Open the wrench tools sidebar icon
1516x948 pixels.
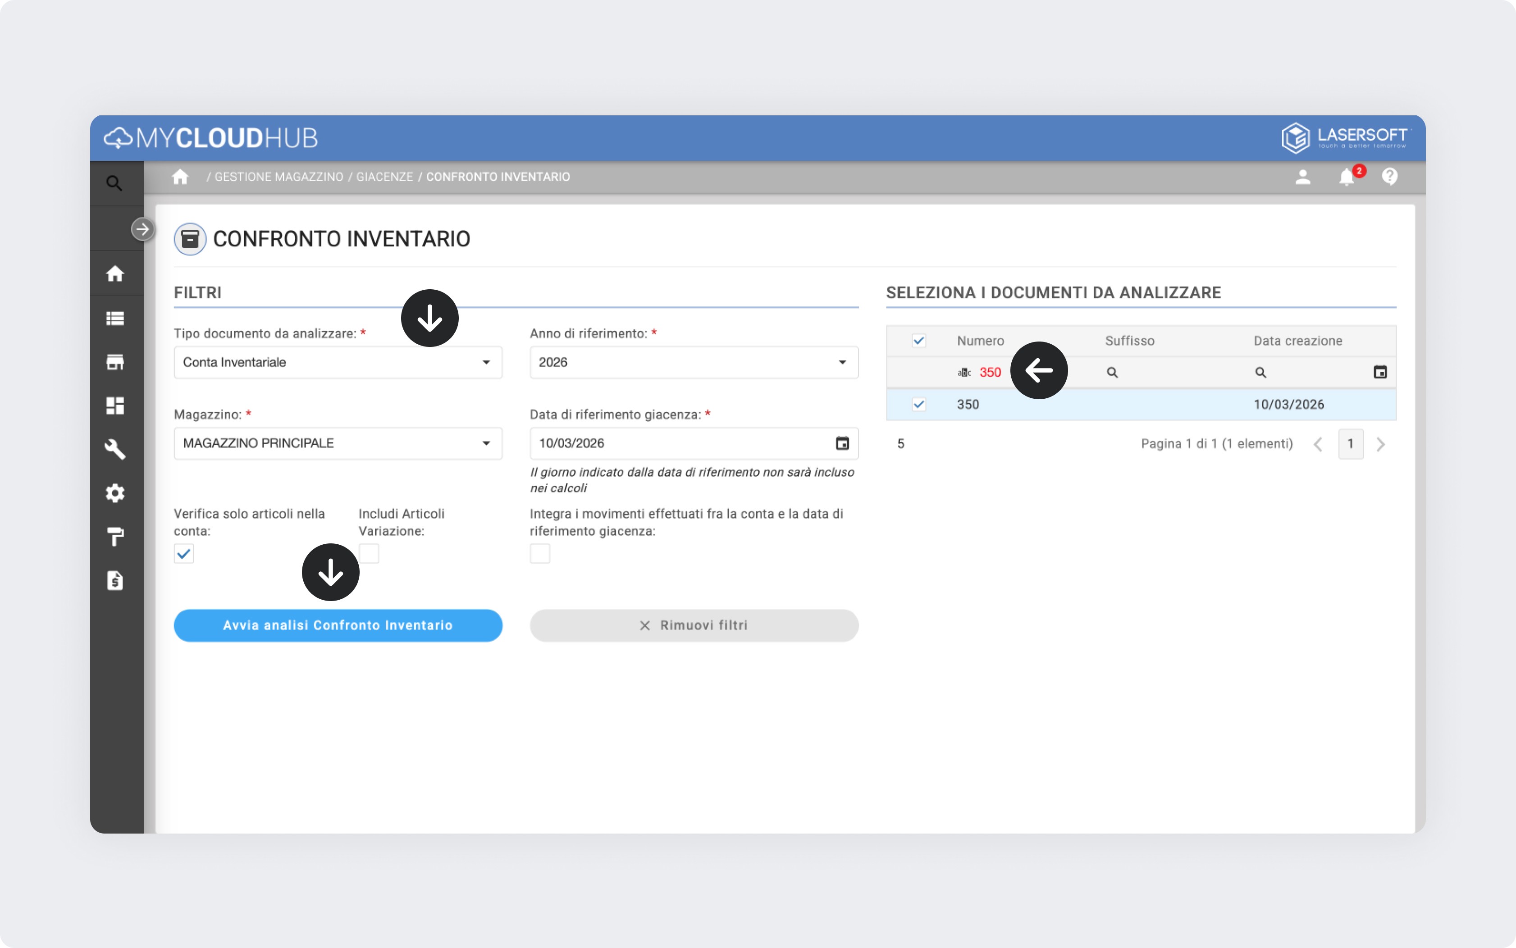[115, 449]
